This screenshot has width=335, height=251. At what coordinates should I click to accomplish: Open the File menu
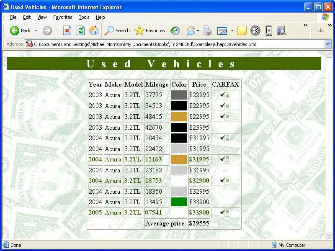point(13,17)
